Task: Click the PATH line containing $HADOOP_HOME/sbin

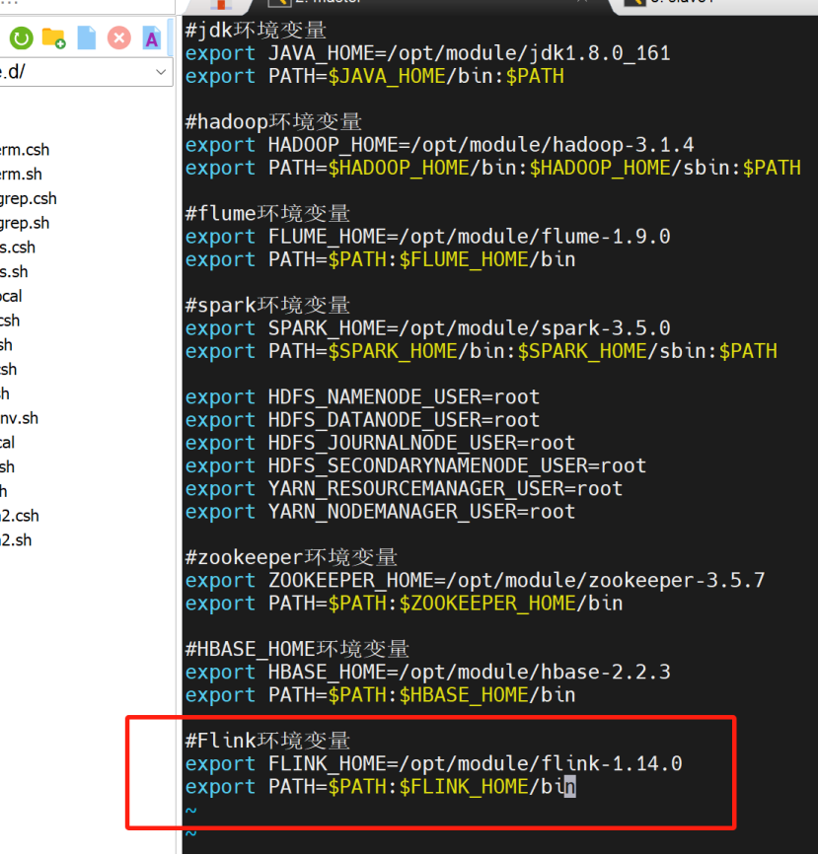Action: pyautogui.click(x=492, y=168)
